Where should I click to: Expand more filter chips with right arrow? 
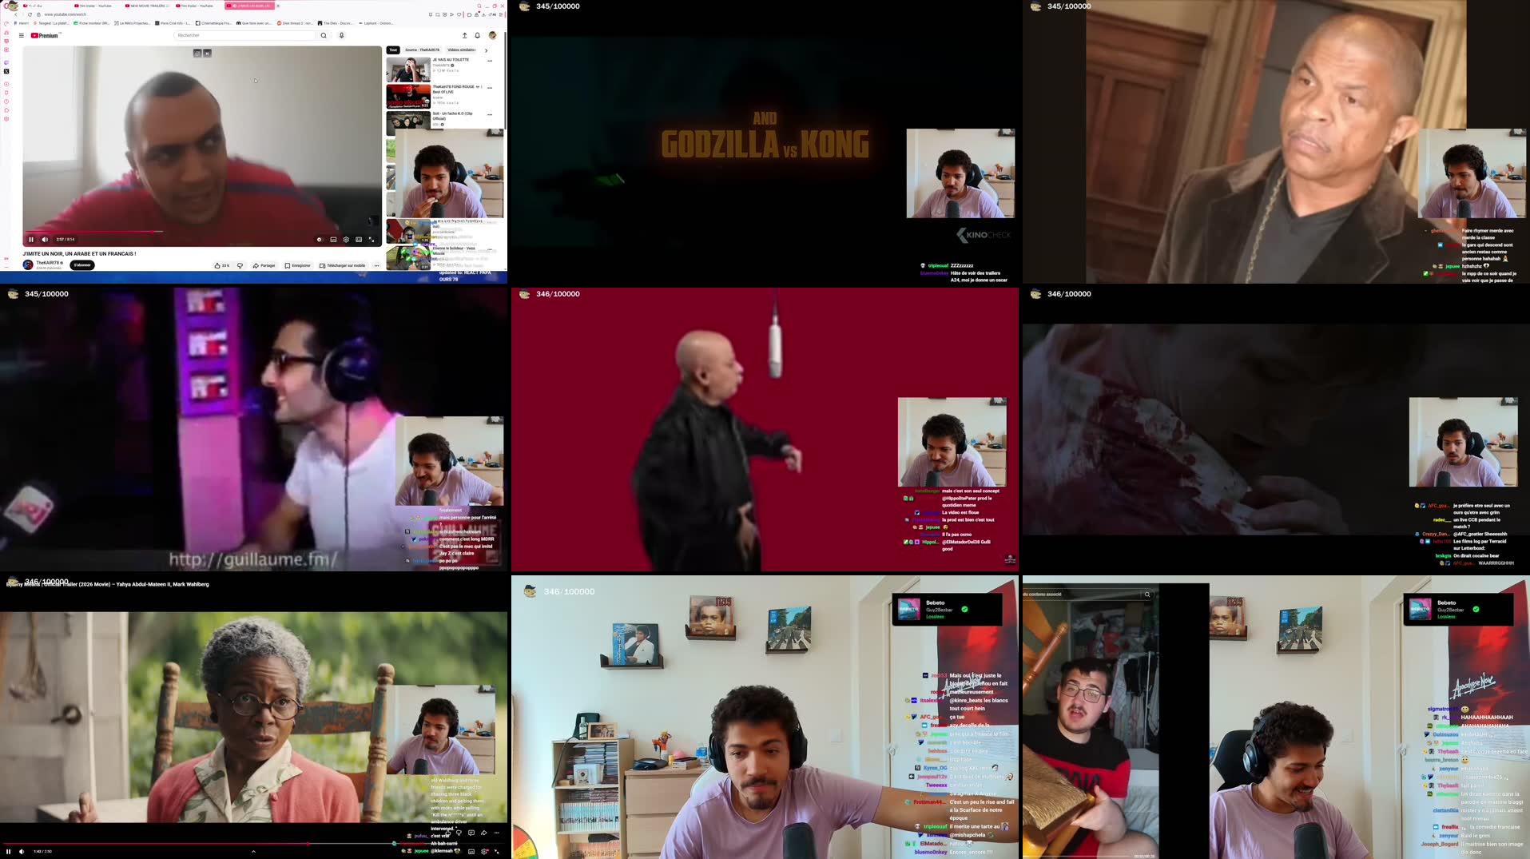(486, 50)
